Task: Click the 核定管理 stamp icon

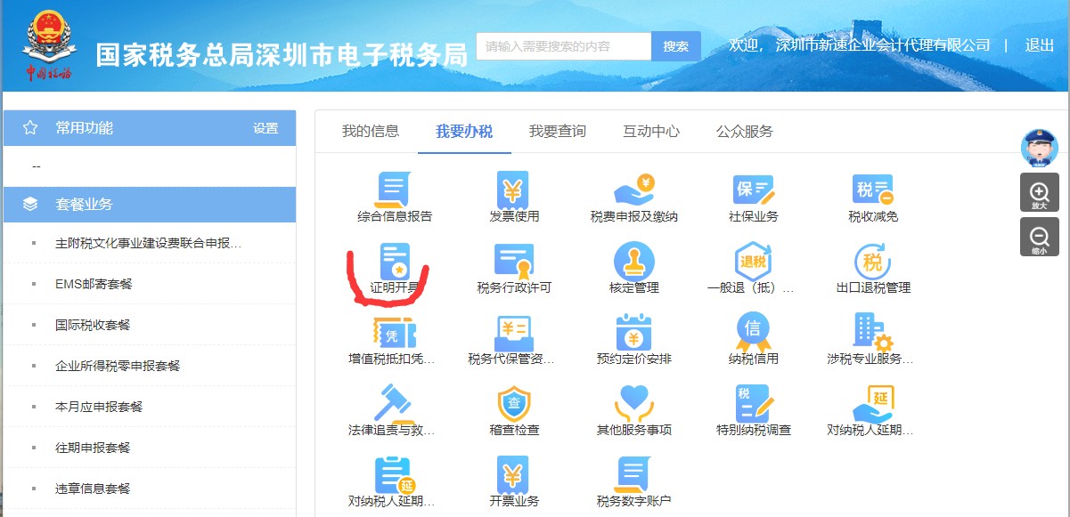Action: pyautogui.click(x=633, y=262)
